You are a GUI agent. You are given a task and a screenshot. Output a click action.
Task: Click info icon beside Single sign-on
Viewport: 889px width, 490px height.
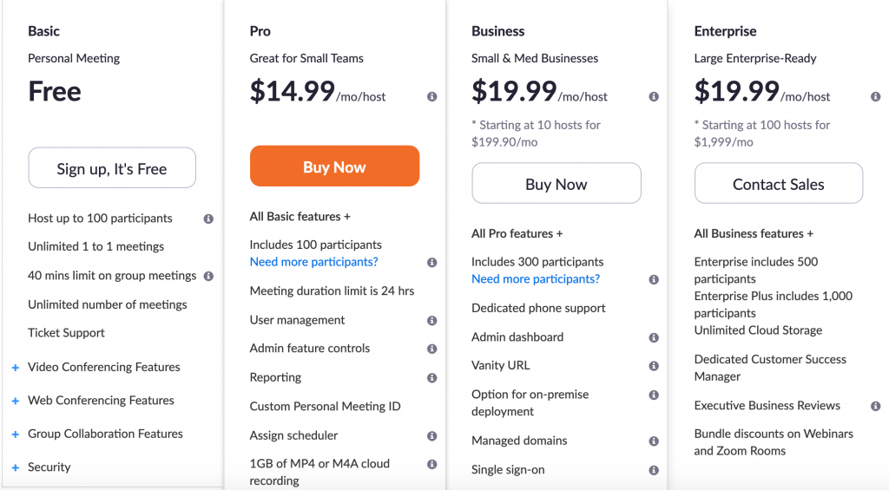(654, 470)
